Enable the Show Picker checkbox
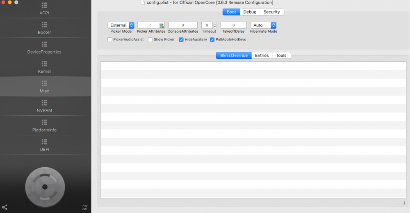Viewport: 410px width, 213px height. click(x=150, y=40)
